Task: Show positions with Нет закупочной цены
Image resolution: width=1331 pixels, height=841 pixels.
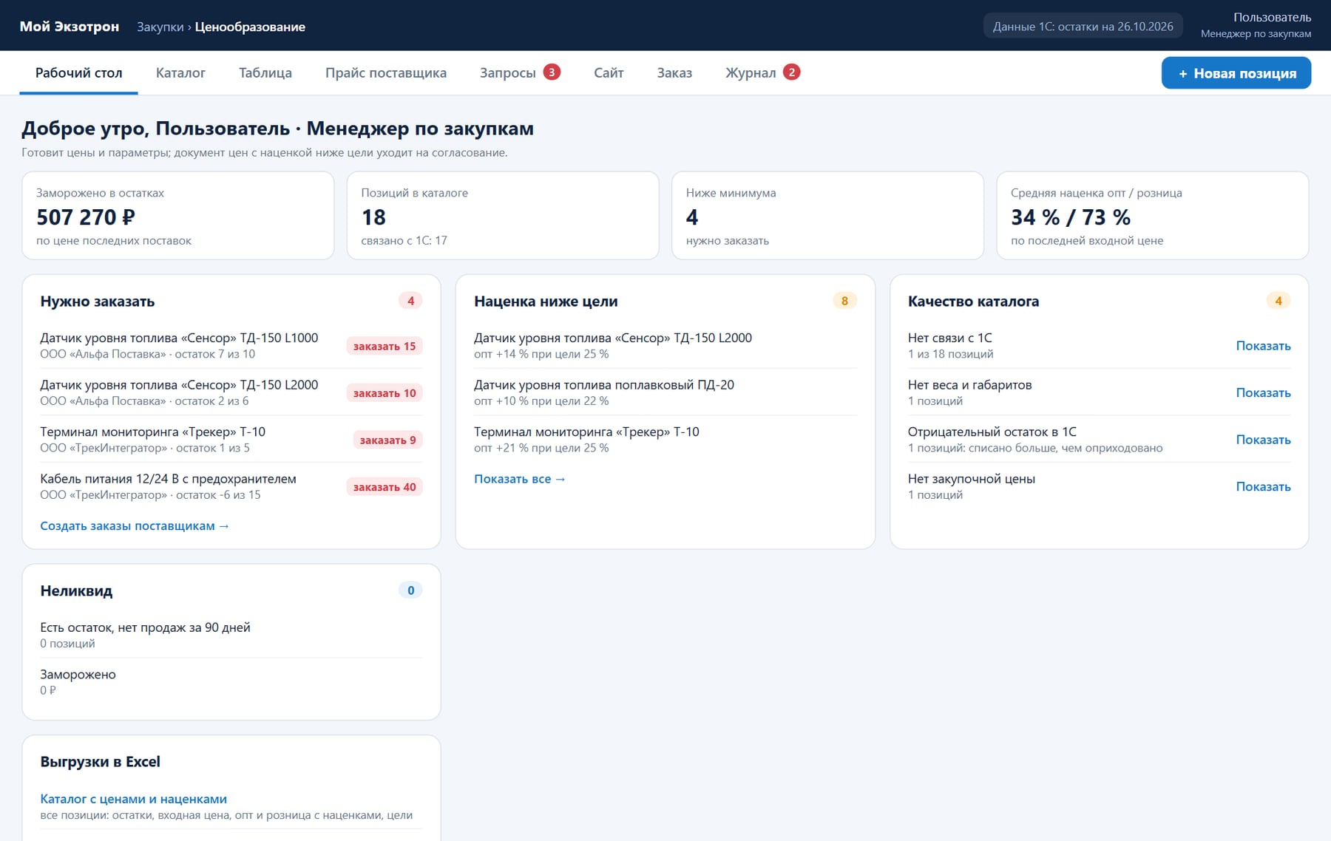Action: [x=1263, y=486]
